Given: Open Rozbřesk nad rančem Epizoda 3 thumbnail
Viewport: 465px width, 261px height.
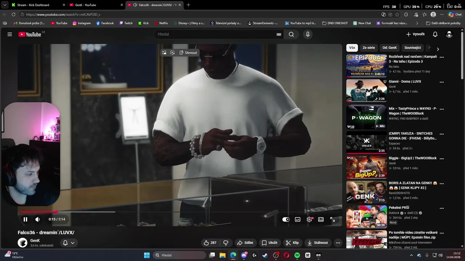Looking at the screenshot, I should (x=367, y=66).
